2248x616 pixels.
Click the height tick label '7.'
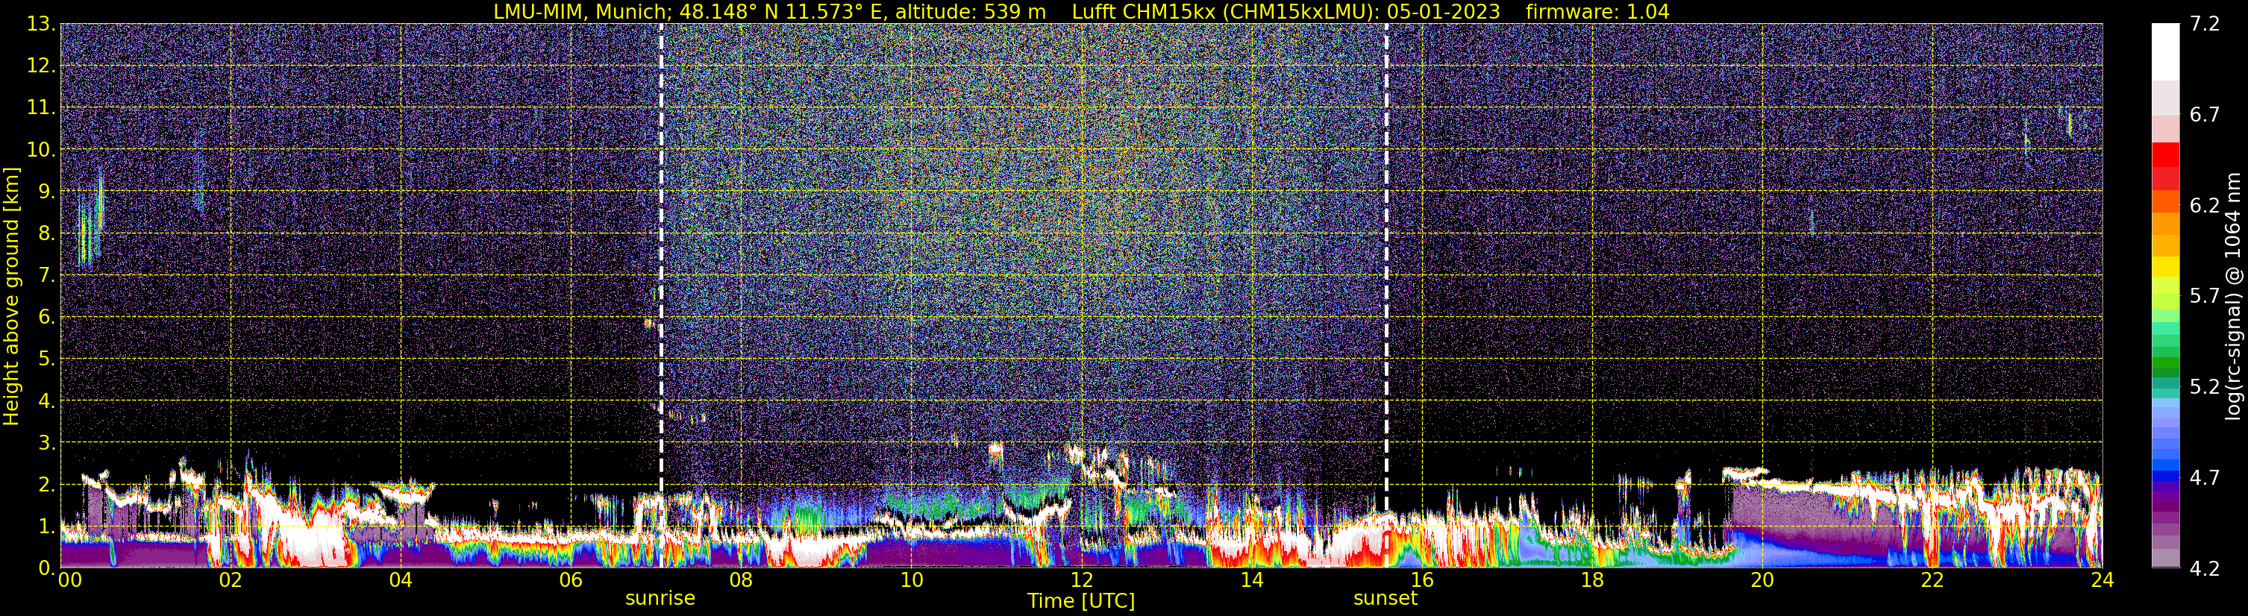pyautogui.click(x=46, y=276)
